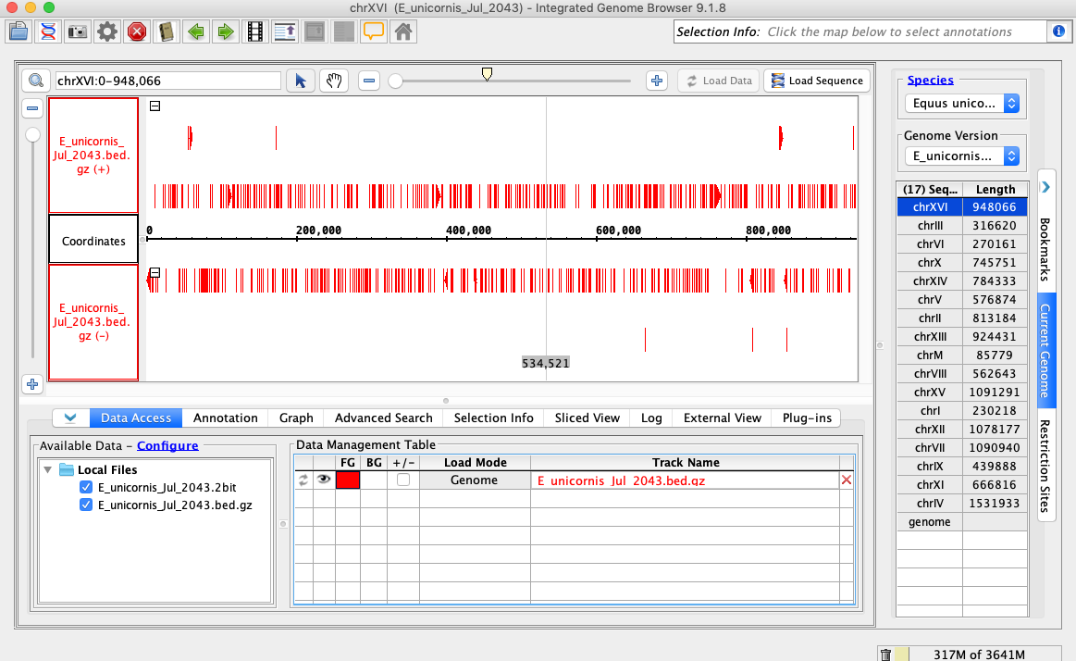Open preferences via gear icon

[107, 31]
